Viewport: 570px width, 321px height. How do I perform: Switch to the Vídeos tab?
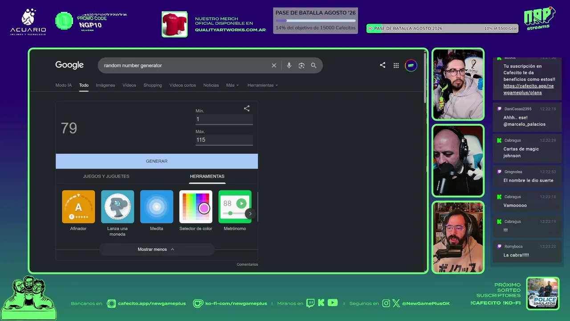(x=129, y=85)
